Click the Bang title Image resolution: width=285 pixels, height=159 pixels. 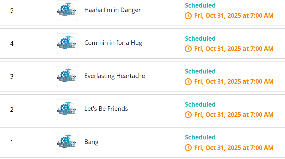(91, 142)
